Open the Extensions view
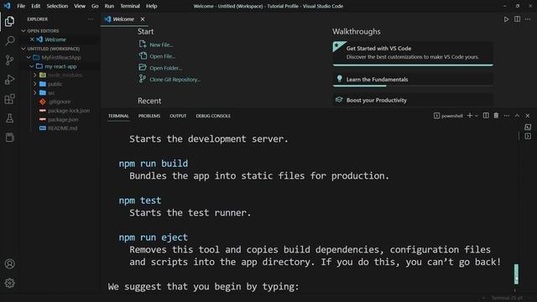 (9, 99)
